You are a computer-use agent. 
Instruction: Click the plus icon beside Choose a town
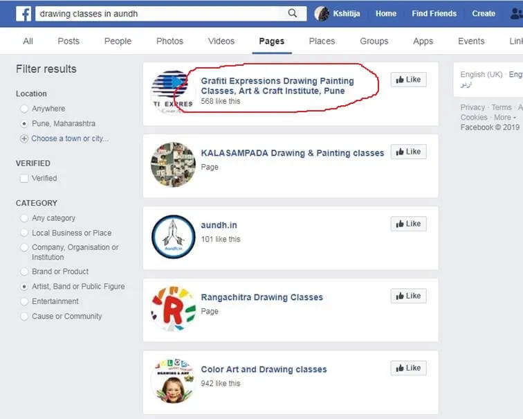click(x=24, y=139)
